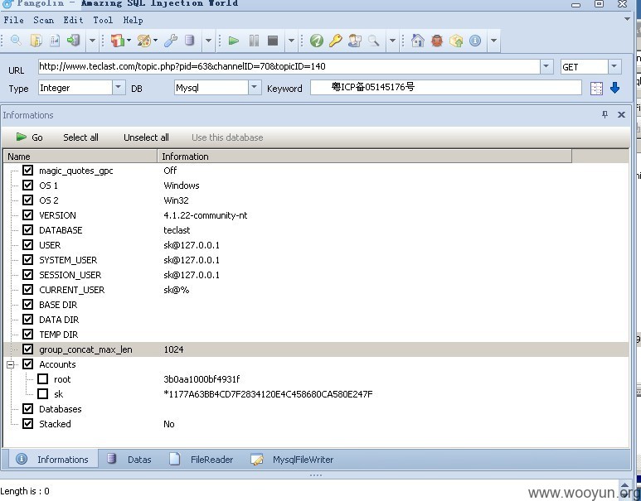
Task: Uncheck the CURRENT_USER checkbox
Action: [x=28, y=290]
